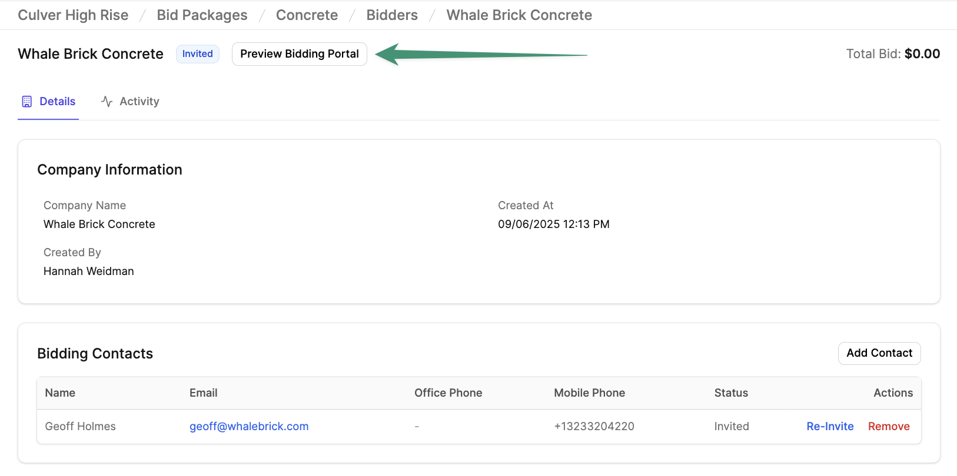Click the Email column header
957x476 pixels.
(x=204, y=393)
